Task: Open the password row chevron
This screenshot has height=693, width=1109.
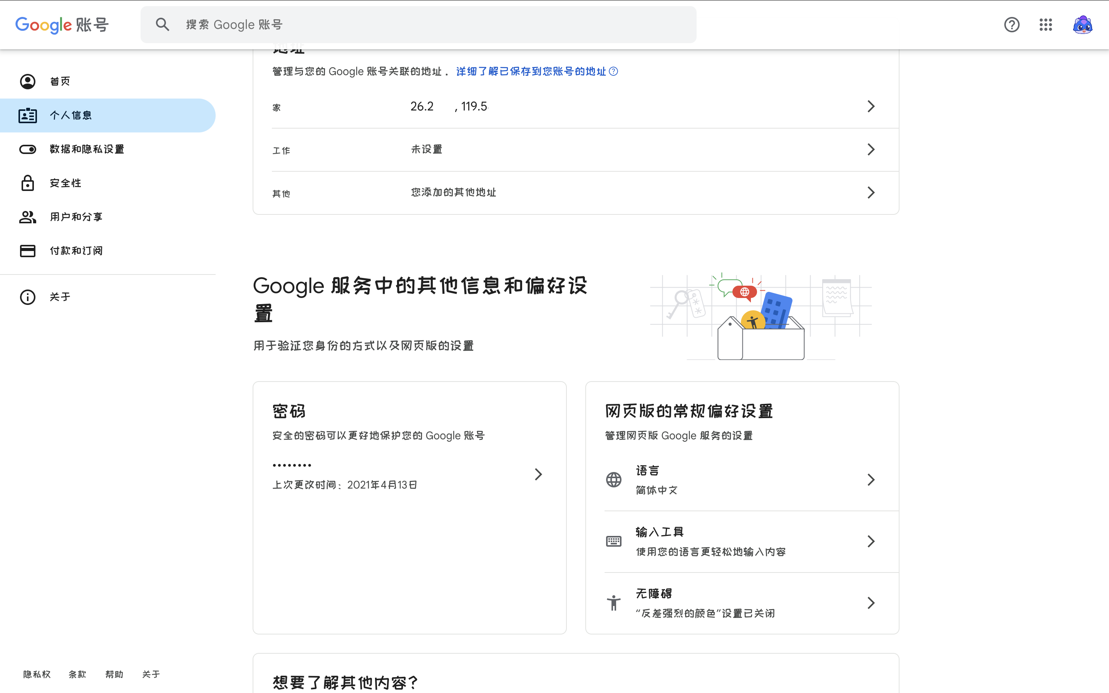Action: tap(538, 474)
